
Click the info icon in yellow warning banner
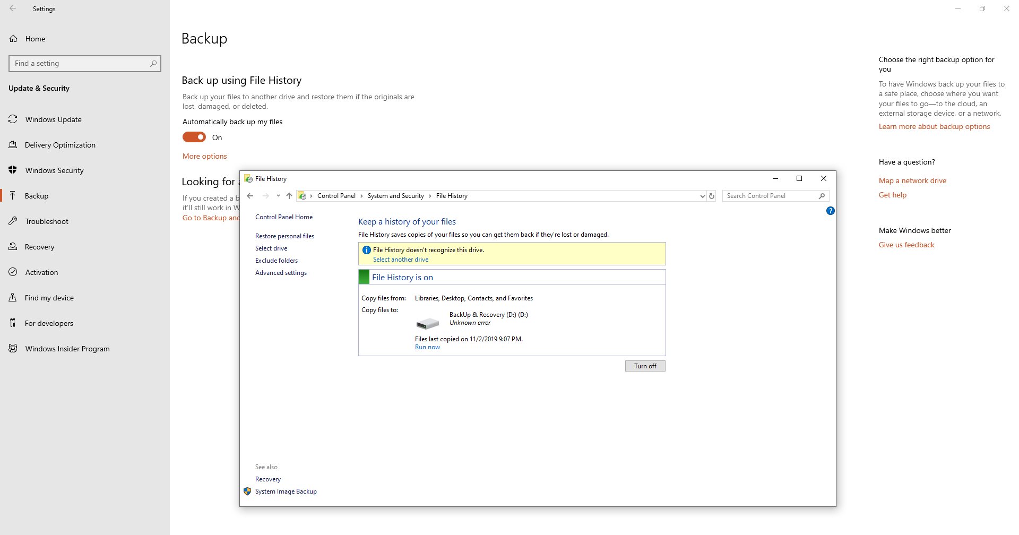(x=366, y=250)
